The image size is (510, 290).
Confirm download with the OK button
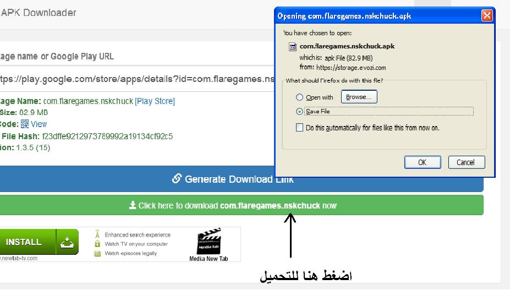click(422, 162)
